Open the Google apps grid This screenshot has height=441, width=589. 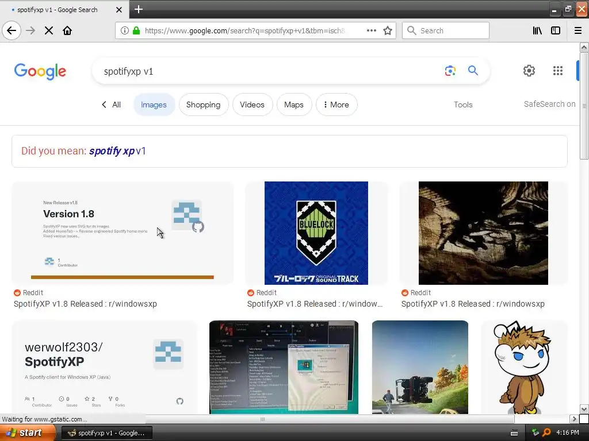point(558,71)
